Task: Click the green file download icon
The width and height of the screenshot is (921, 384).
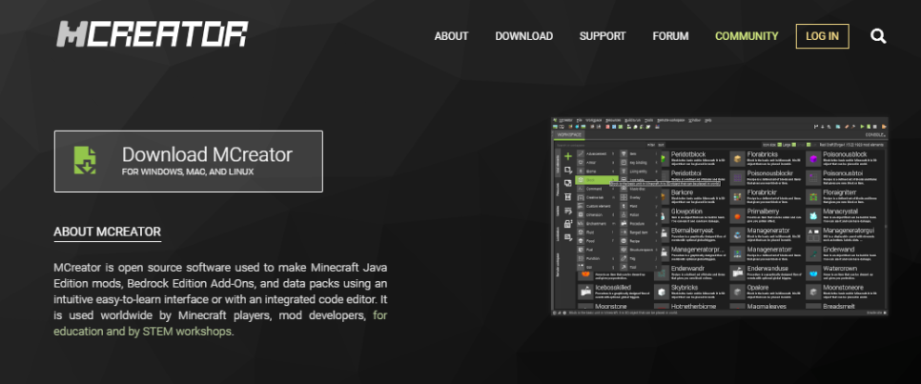Action: pyautogui.click(x=86, y=161)
